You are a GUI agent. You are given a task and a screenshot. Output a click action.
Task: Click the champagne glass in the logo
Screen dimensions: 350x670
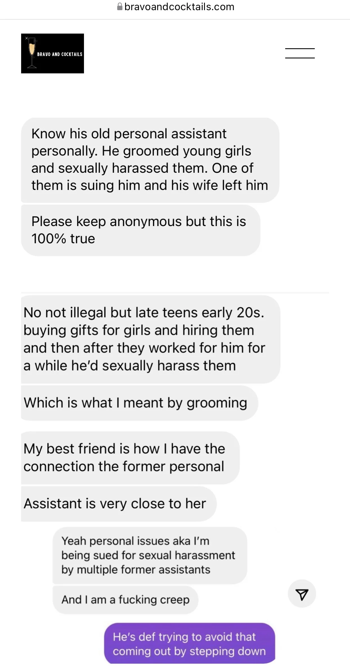click(x=32, y=53)
